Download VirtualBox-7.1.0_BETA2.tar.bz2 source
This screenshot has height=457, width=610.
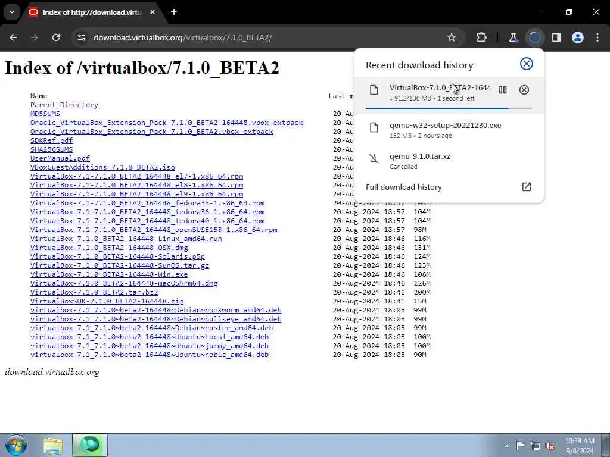(x=94, y=293)
